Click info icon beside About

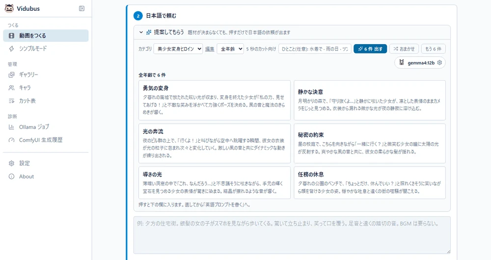(12, 177)
